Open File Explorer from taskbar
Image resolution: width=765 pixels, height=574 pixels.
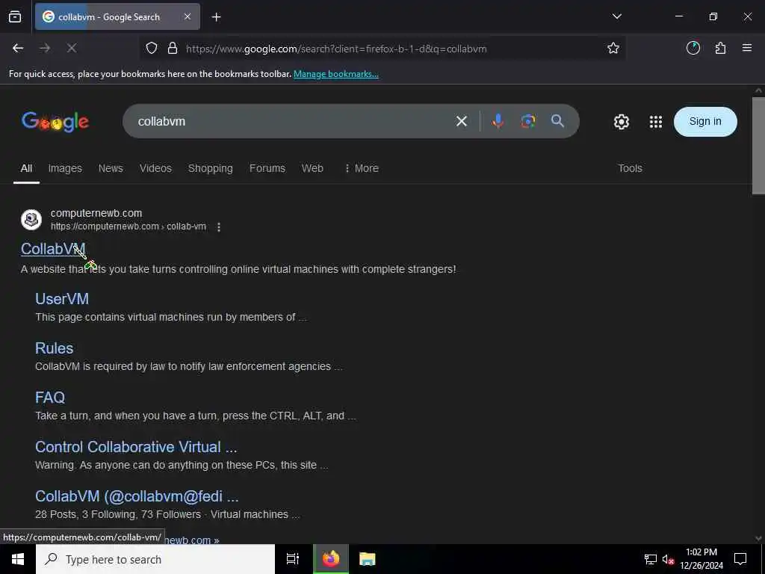coord(368,559)
